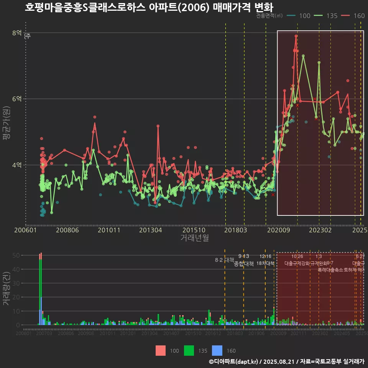The height and width of the screenshot is (368, 368).
Task: Click the blue 160 swatch in bottom legend
Action: [217, 351]
